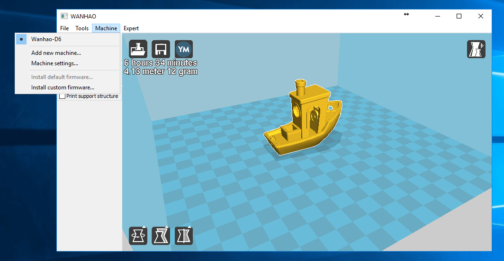
Task: Click the YM YouMagine share icon
Action: coord(183,49)
